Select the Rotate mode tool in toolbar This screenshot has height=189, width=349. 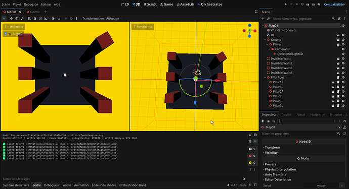pyautogui.click(x=17, y=19)
